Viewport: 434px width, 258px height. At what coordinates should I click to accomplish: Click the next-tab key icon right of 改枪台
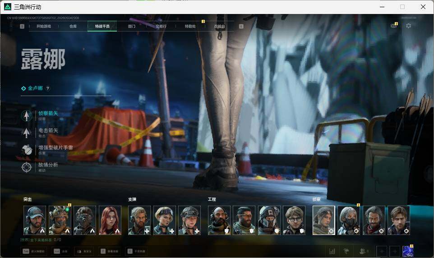point(241,26)
